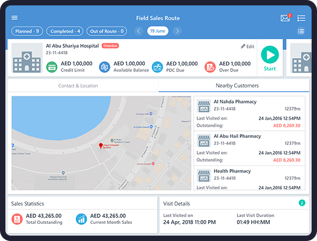Go to the next date with the right arrow

[x=177, y=31]
